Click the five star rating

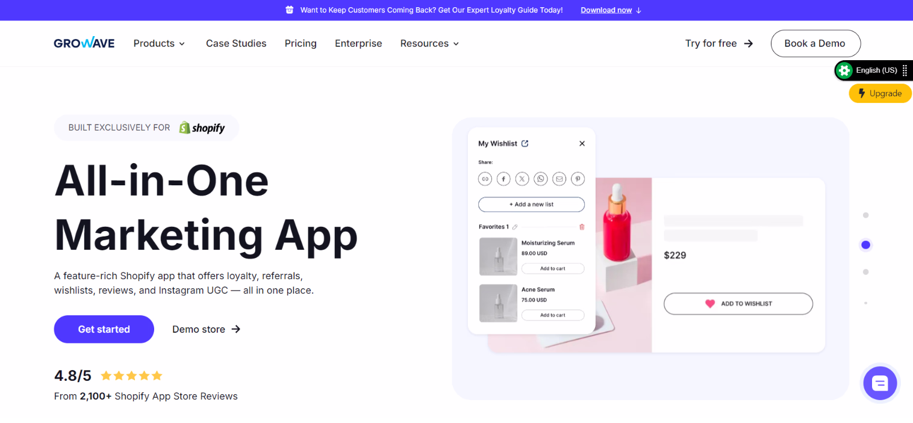131,376
